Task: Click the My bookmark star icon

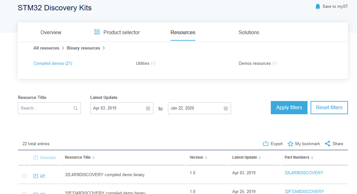Action: tap(290, 144)
